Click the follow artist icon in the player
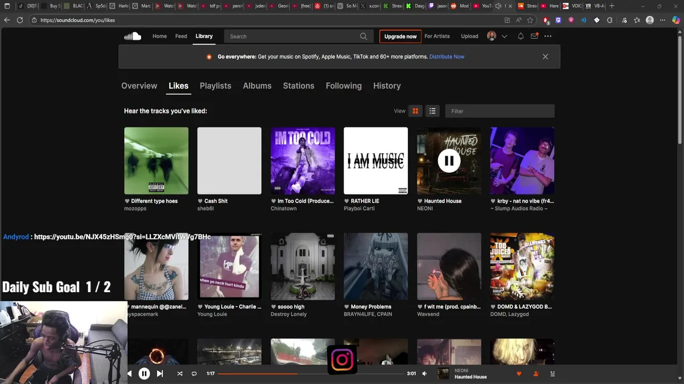The image size is (684, 384). pyautogui.click(x=536, y=374)
